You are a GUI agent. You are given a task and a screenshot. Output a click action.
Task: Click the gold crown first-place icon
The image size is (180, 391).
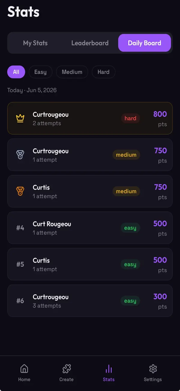tap(20, 119)
